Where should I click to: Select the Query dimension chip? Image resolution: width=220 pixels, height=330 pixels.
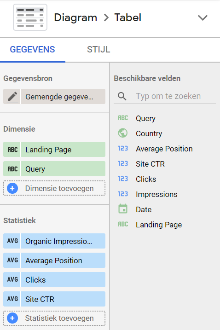(54, 169)
